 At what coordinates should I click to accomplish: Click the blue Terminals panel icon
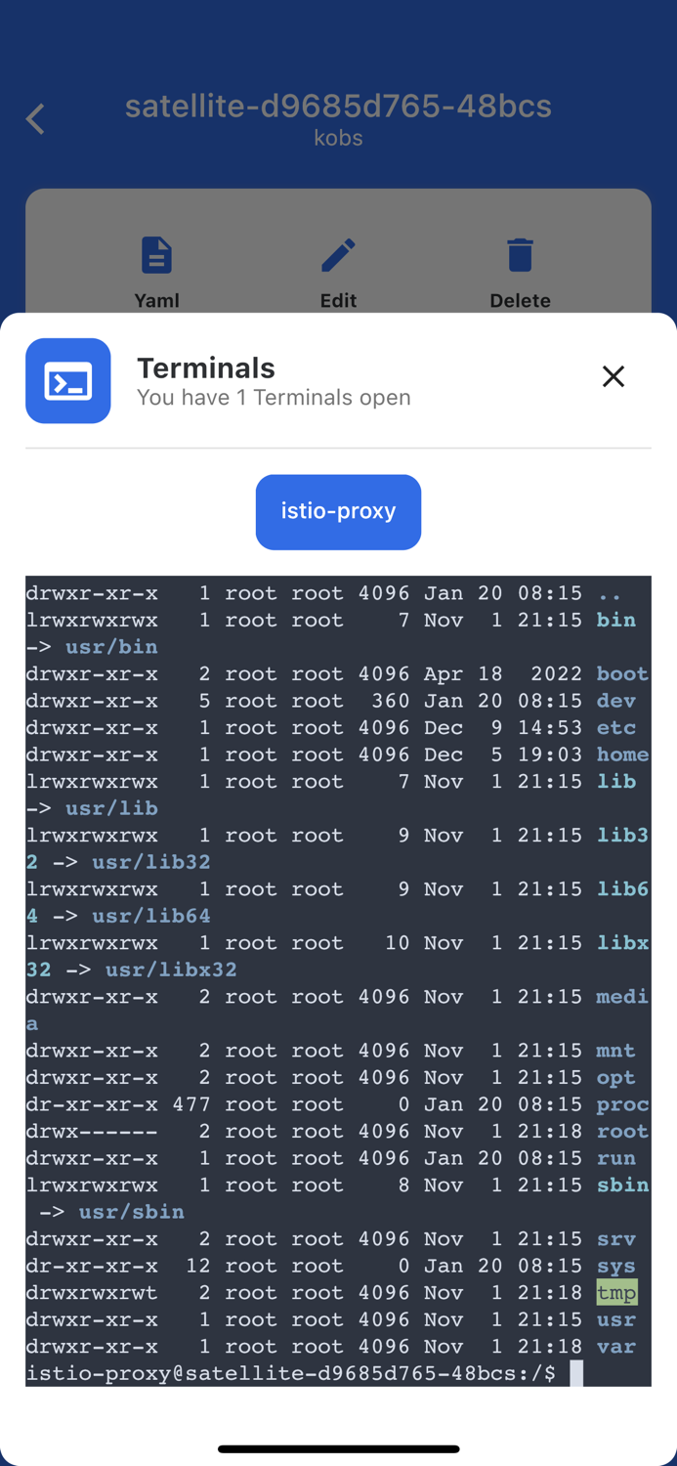(x=68, y=380)
